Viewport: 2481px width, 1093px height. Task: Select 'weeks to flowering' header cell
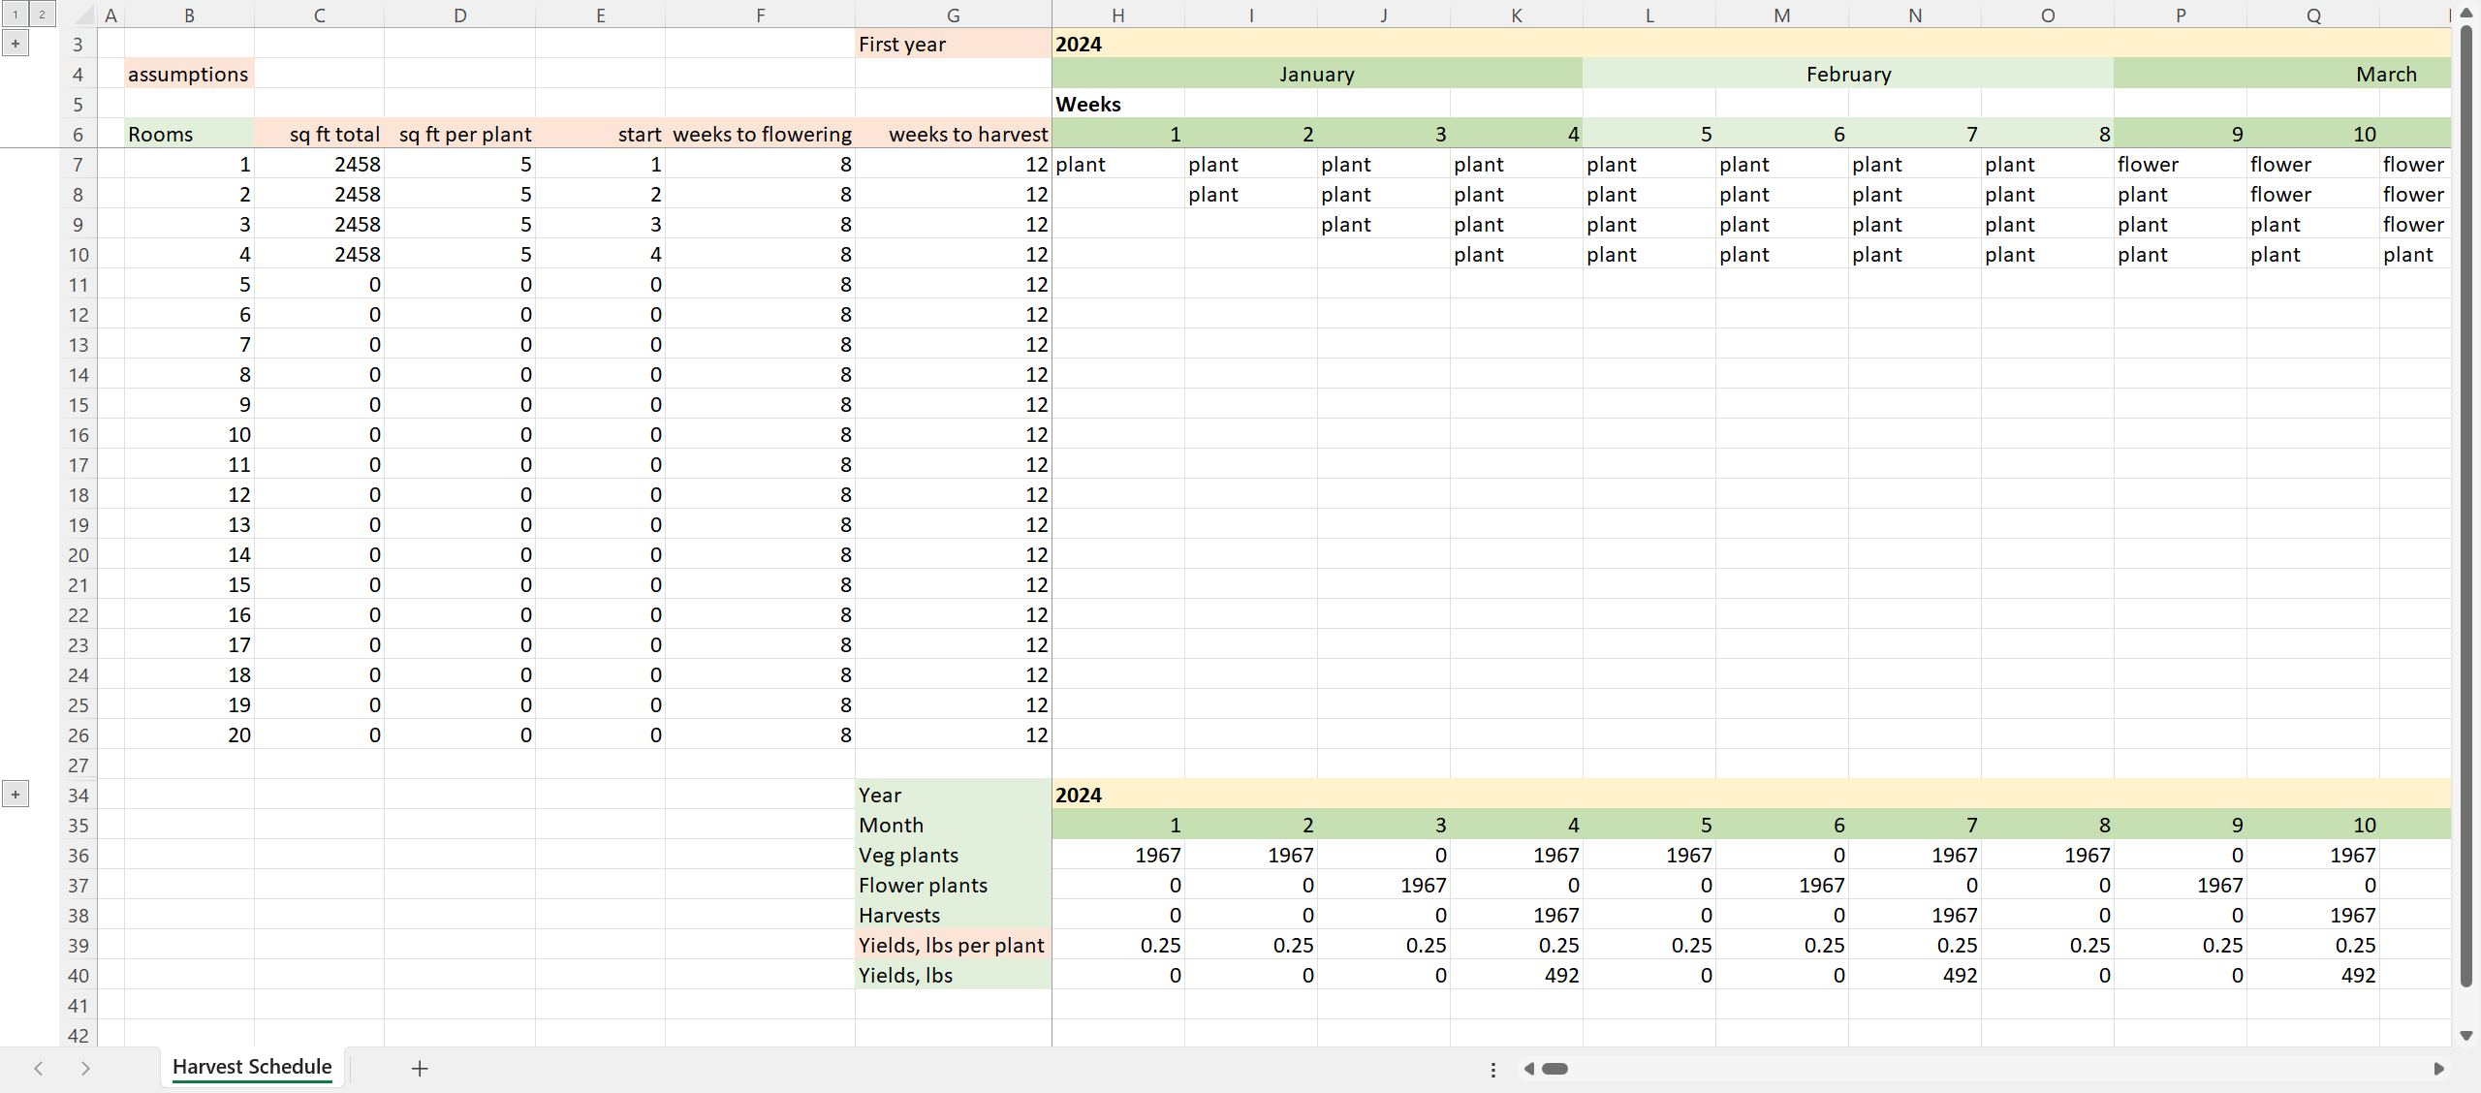(760, 134)
